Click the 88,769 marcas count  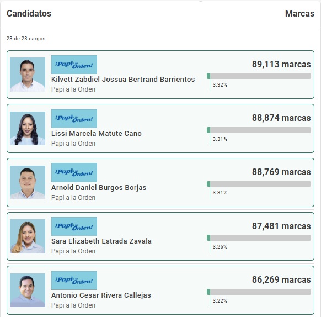pyautogui.click(x=281, y=172)
